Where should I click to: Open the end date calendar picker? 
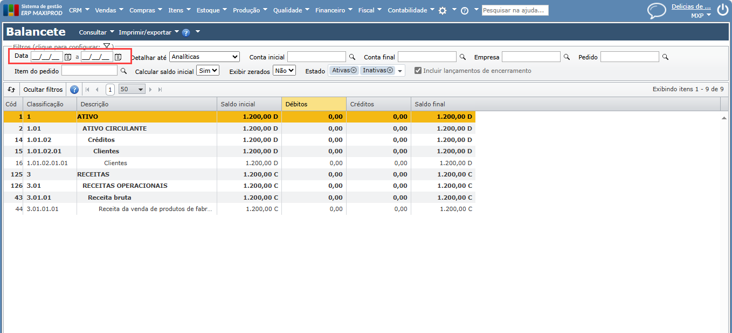(x=118, y=57)
